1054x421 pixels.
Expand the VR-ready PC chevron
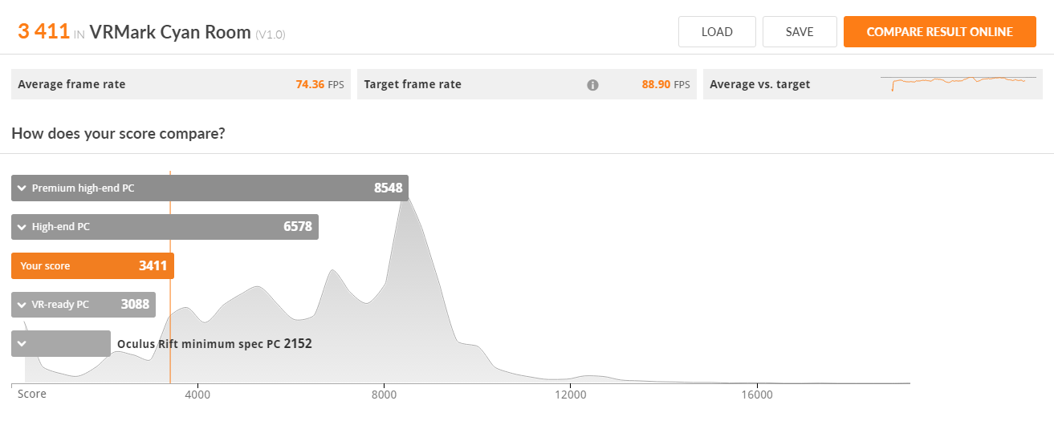22,305
